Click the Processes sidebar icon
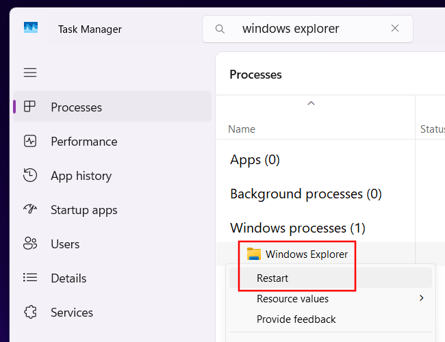 (x=30, y=107)
